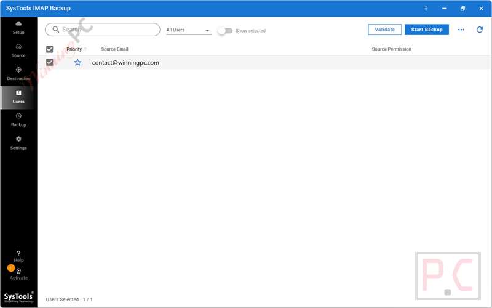Close the SysTools IMAP Backup window

coord(481,9)
